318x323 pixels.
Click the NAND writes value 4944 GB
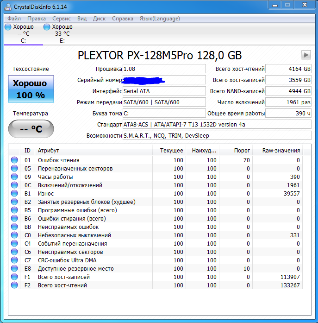pyautogui.click(x=288, y=91)
